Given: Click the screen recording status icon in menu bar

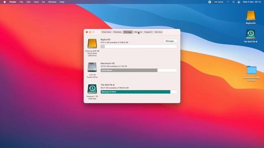Looking at the screenshot, I should coord(210,2).
